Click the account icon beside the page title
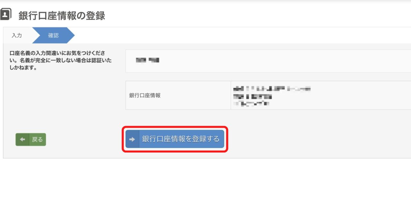 [5, 14]
